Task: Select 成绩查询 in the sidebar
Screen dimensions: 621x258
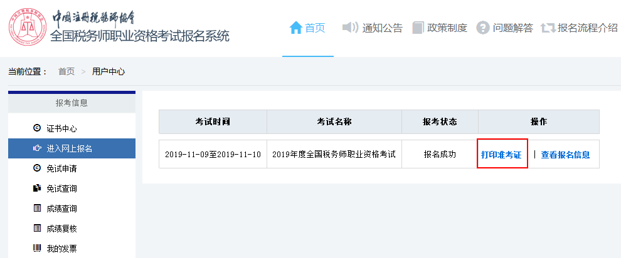Action: pyautogui.click(x=72, y=209)
